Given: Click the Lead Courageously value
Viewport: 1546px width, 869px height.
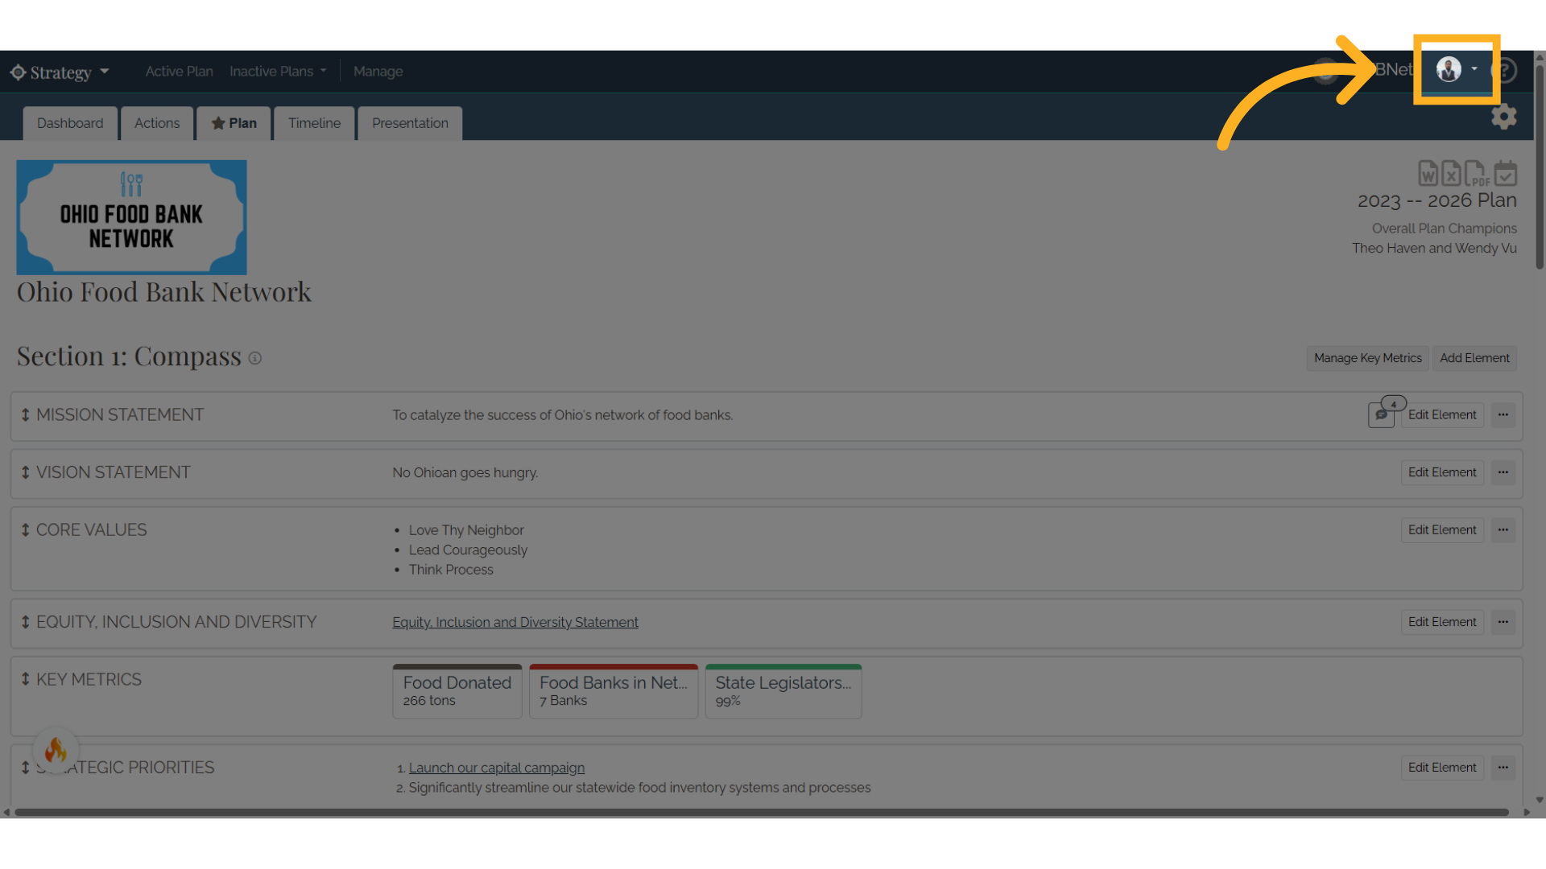Looking at the screenshot, I should pyautogui.click(x=468, y=550).
